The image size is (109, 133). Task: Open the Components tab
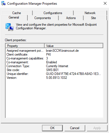coord(43,18)
